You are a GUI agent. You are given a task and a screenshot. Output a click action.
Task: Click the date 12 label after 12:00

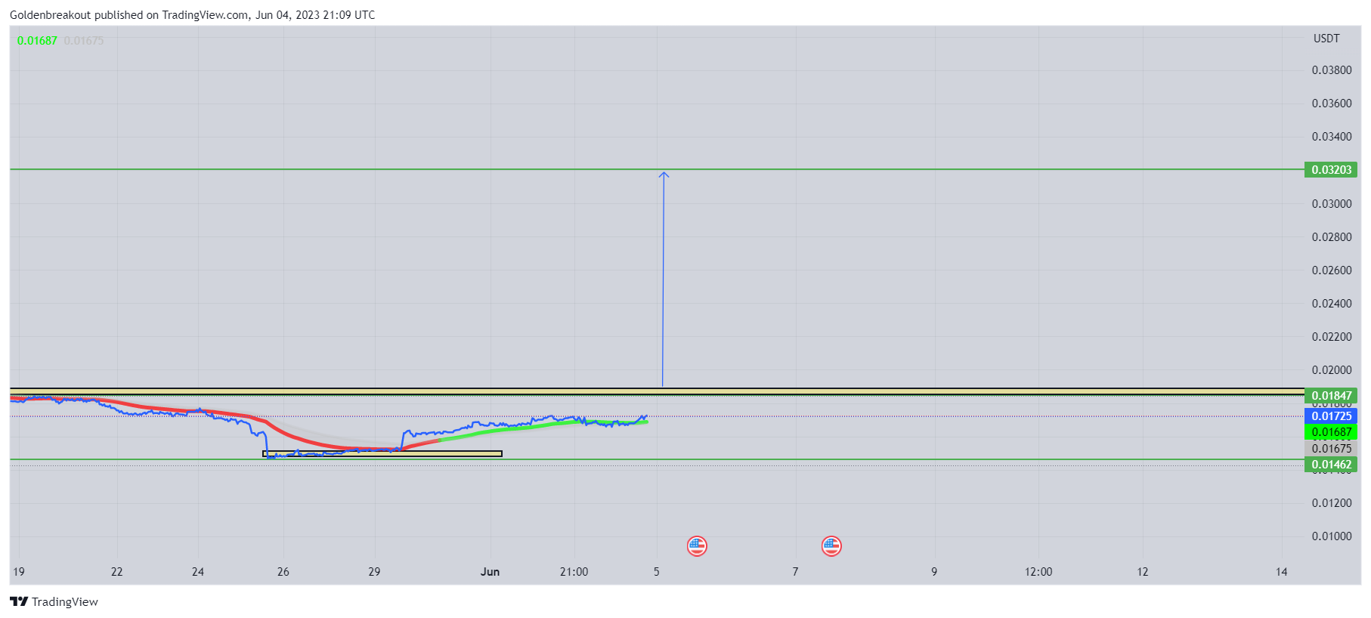[x=1143, y=572]
